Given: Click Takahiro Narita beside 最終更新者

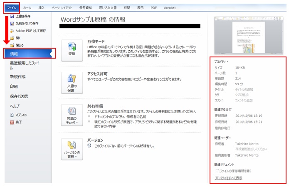Looking at the screenshot, I should click(247, 155).
